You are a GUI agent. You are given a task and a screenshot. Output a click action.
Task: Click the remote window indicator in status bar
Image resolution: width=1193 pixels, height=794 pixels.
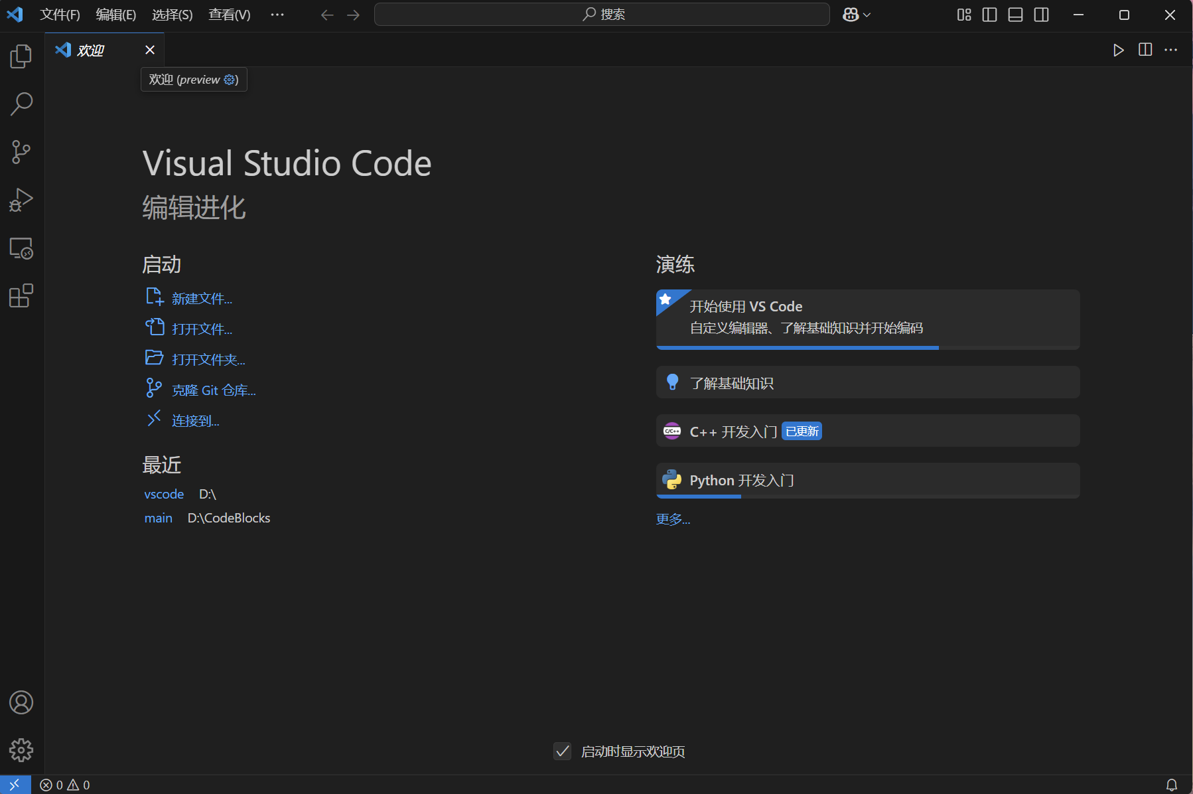click(x=15, y=785)
